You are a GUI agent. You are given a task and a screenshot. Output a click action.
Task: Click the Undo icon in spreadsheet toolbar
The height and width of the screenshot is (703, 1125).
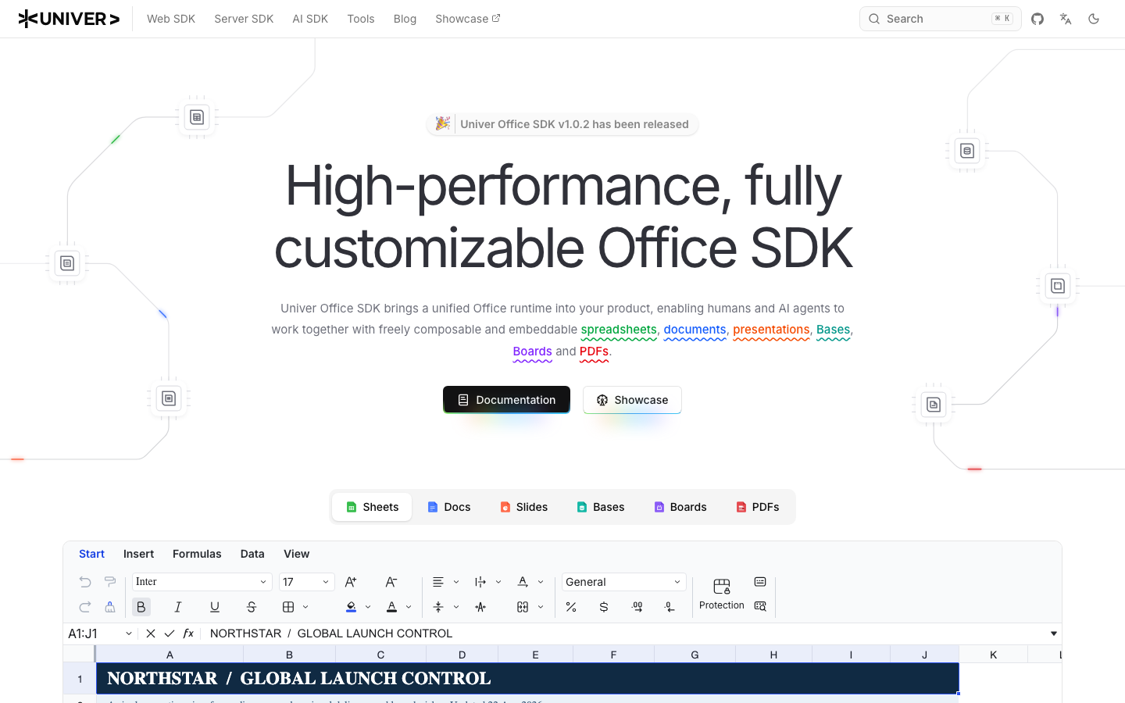pyautogui.click(x=85, y=582)
